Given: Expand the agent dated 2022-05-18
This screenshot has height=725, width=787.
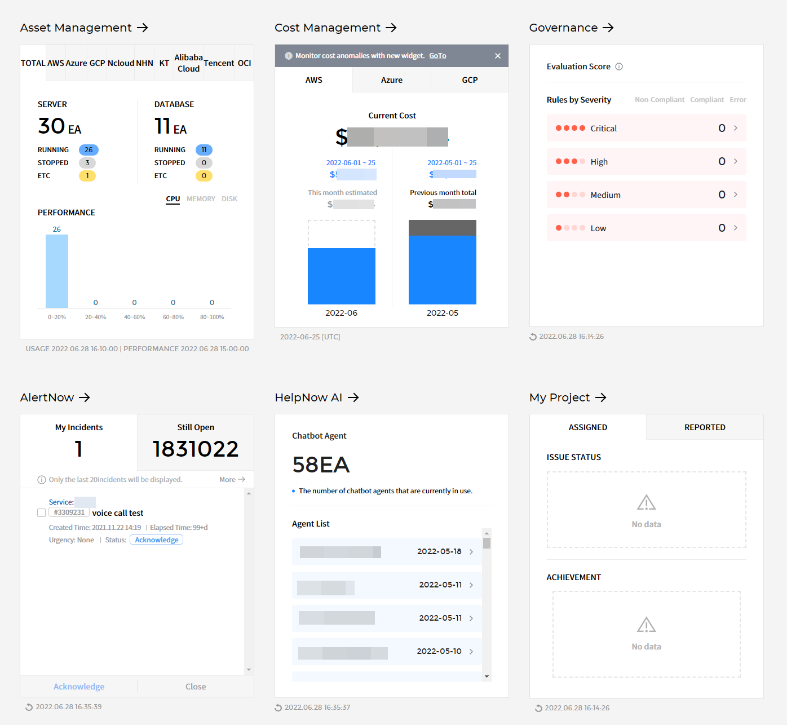Looking at the screenshot, I should 472,551.
